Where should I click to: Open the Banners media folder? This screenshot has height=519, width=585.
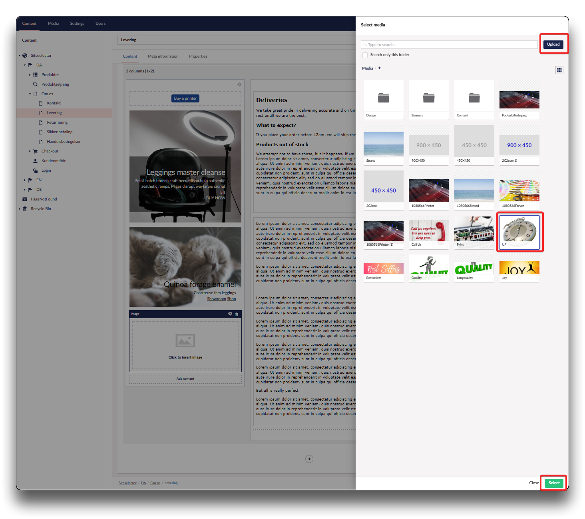click(428, 98)
